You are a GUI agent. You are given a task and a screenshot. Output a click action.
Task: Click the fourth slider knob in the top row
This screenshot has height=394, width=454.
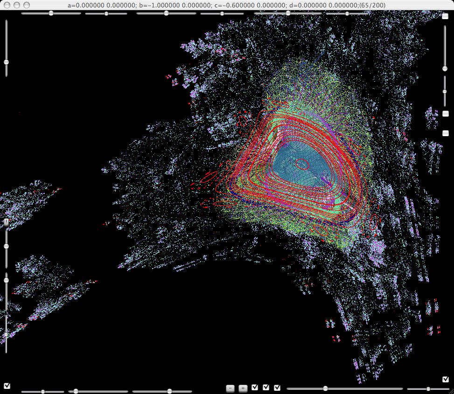click(x=222, y=14)
